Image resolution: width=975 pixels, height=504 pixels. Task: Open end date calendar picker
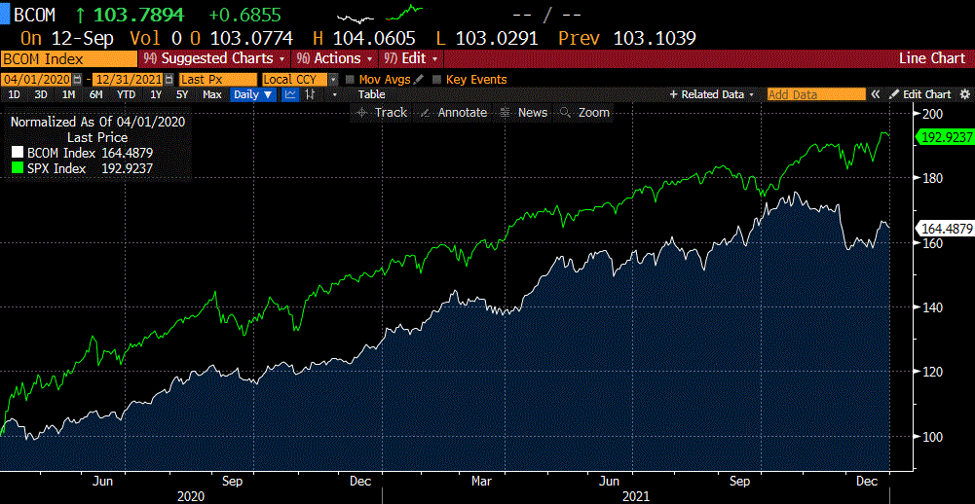(168, 80)
